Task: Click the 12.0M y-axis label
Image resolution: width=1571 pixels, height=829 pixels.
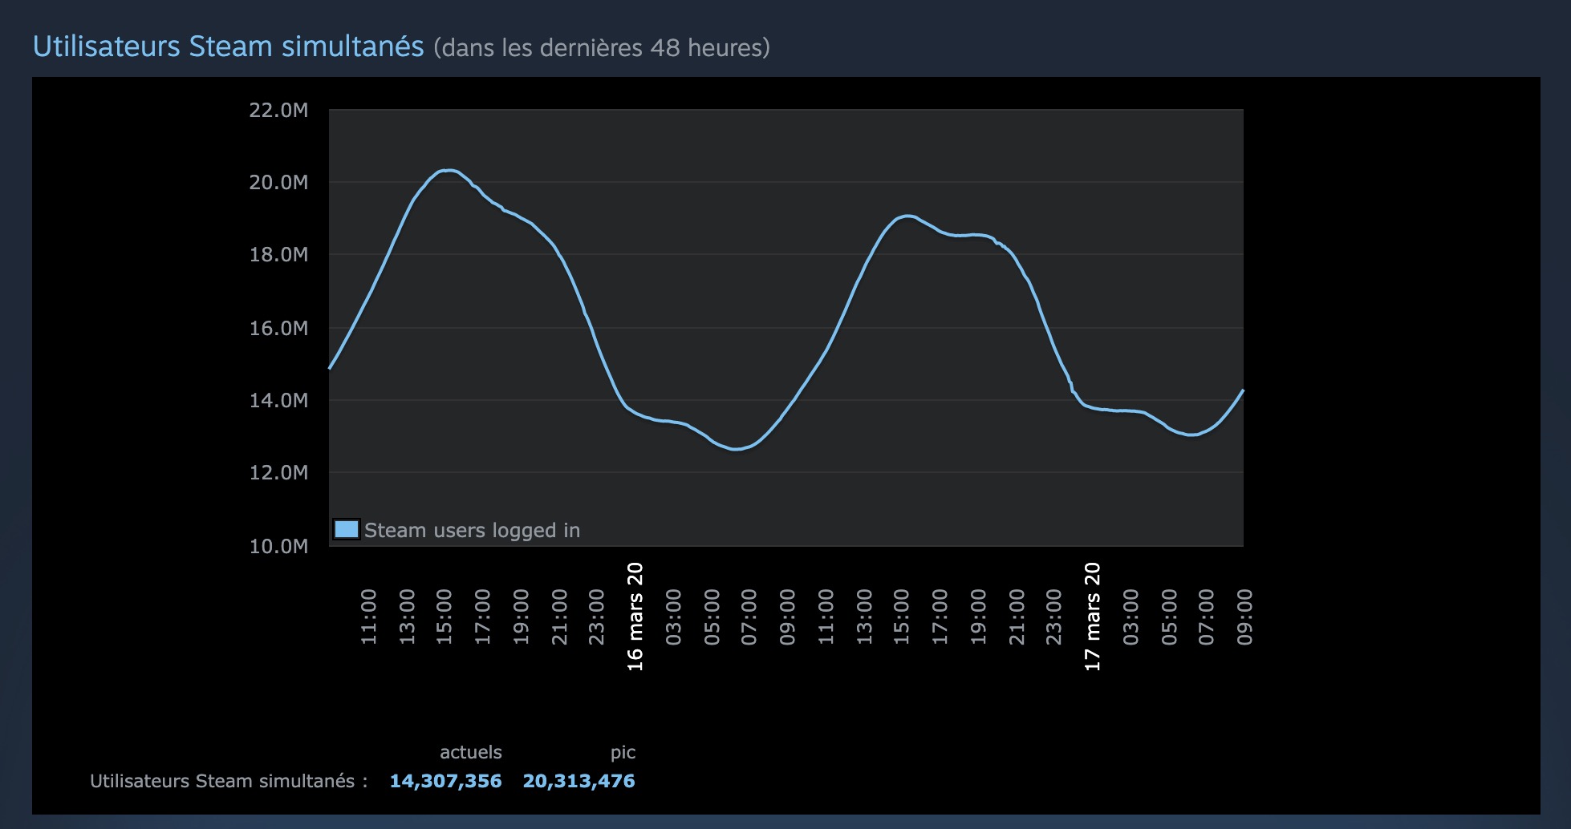Action: pos(278,472)
